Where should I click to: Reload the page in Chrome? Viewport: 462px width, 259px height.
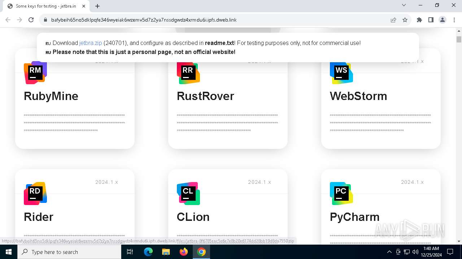pos(31,20)
